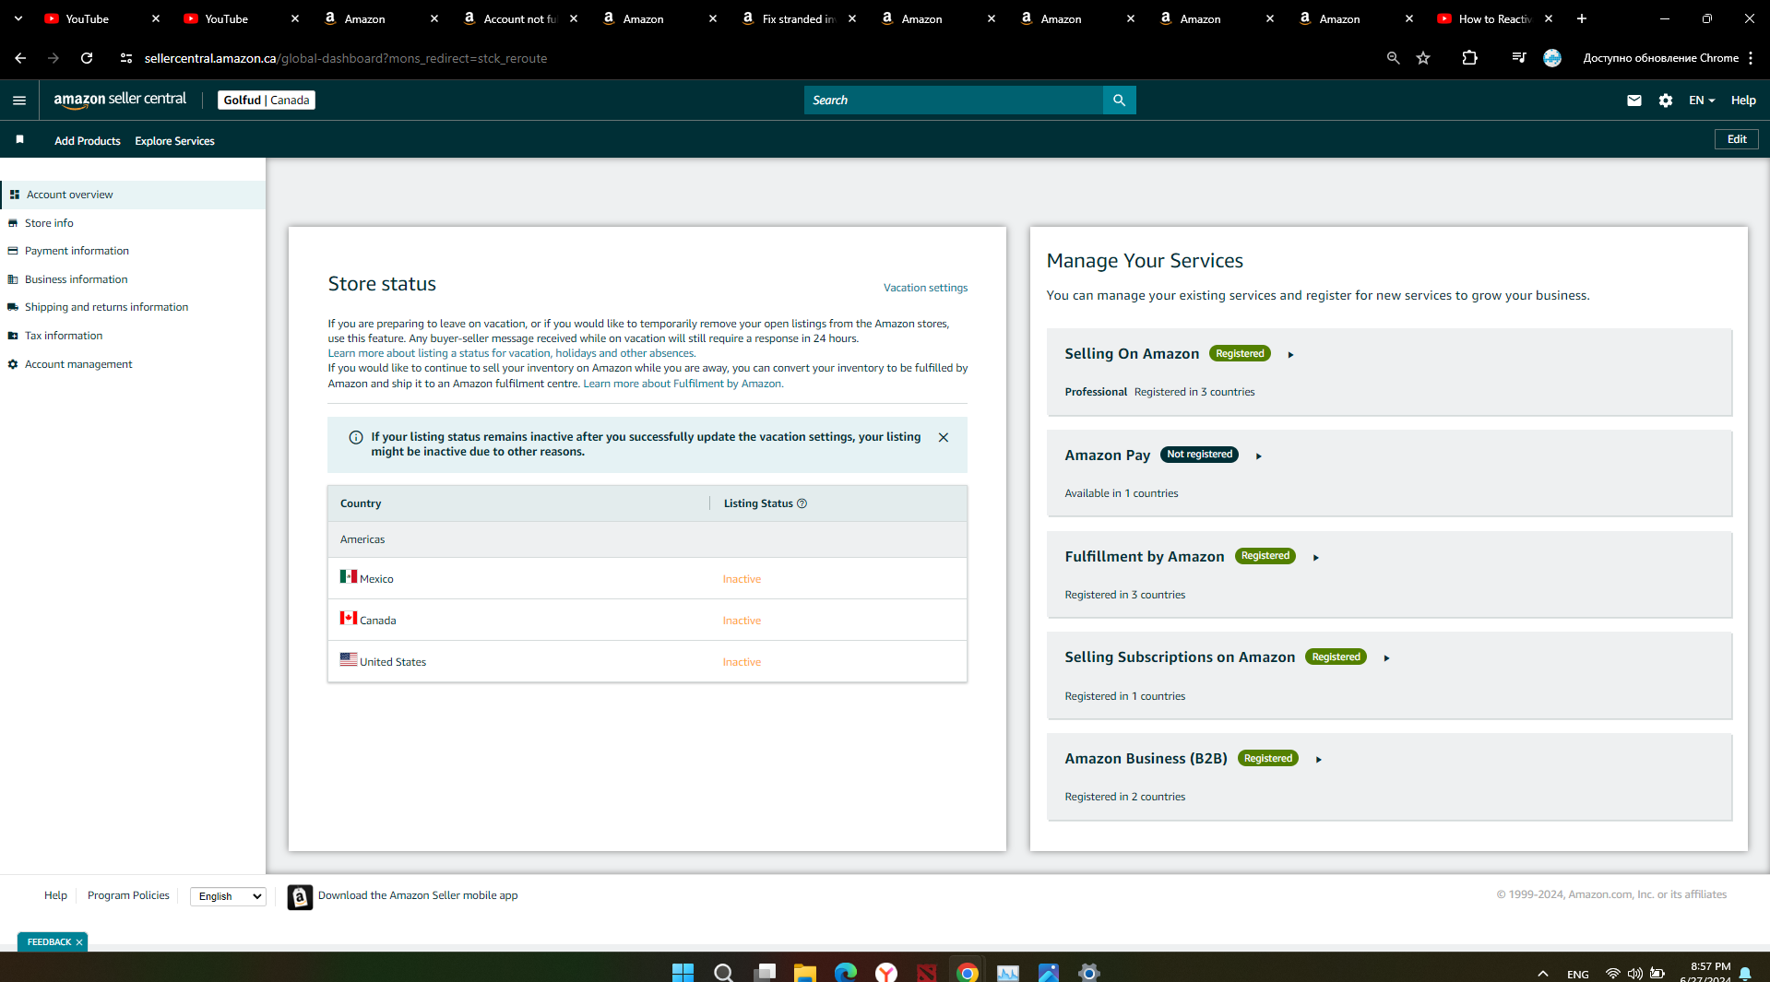Bookmark this page with the star icon
The image size is (1770, 982).
tap(1423, 58)
